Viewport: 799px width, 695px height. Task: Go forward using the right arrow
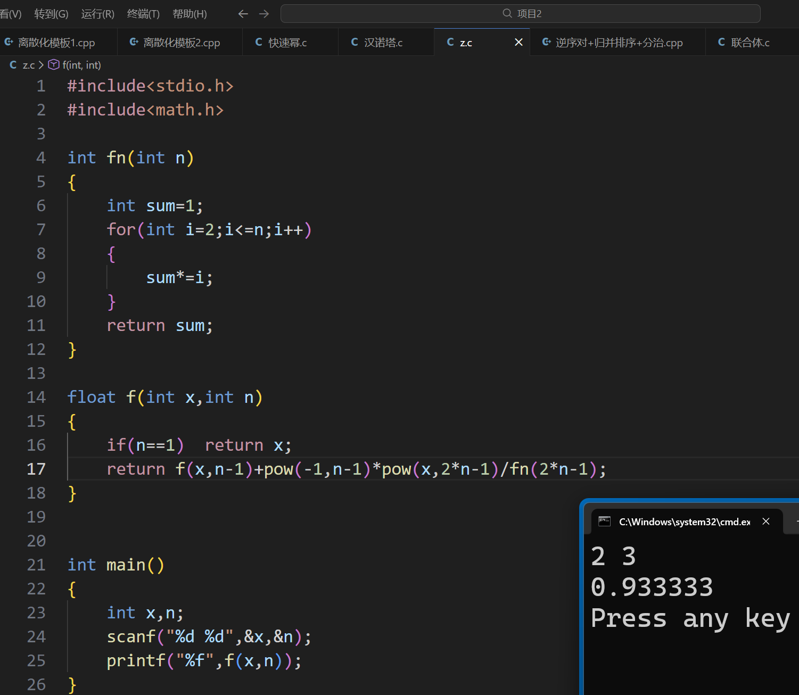point(264,14)
